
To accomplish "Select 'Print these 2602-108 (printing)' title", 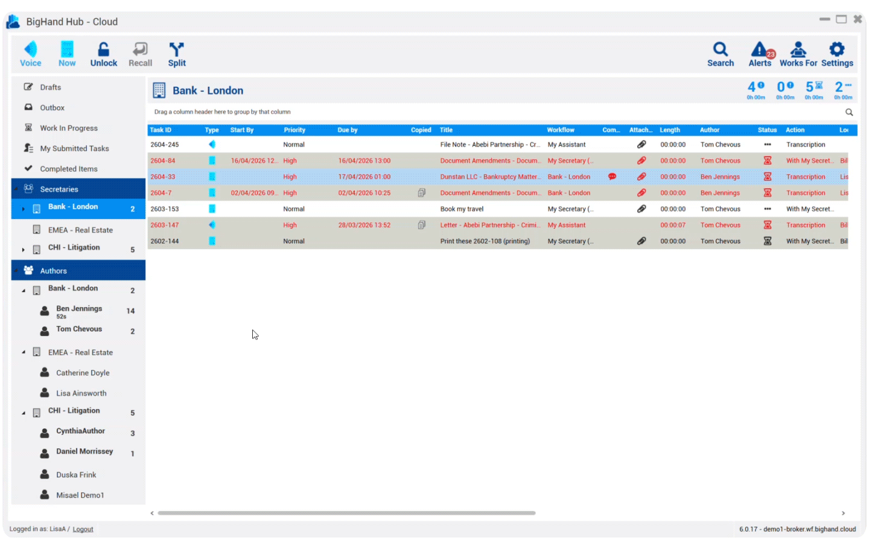I will click(x=485, y=241).
